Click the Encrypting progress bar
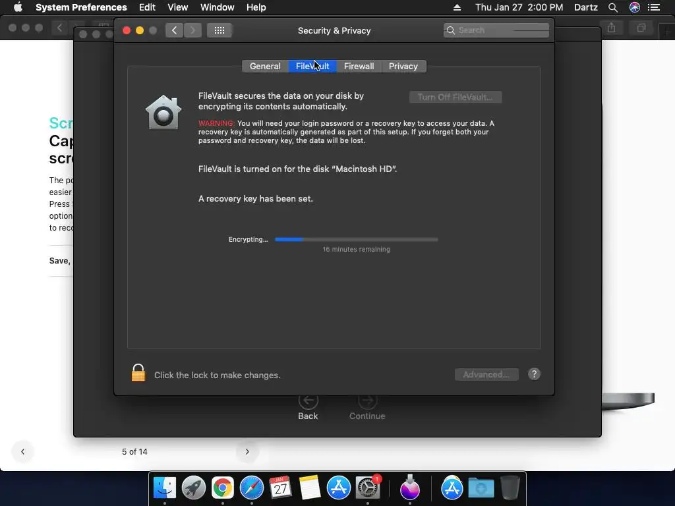 pos(356,240)
